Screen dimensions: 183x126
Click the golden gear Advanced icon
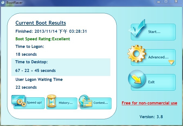click(x=137, y=54)
